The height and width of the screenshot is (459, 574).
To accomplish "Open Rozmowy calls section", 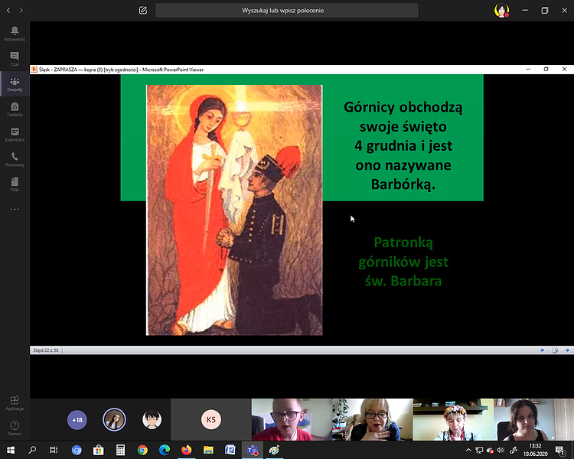I will coord(15,160).
